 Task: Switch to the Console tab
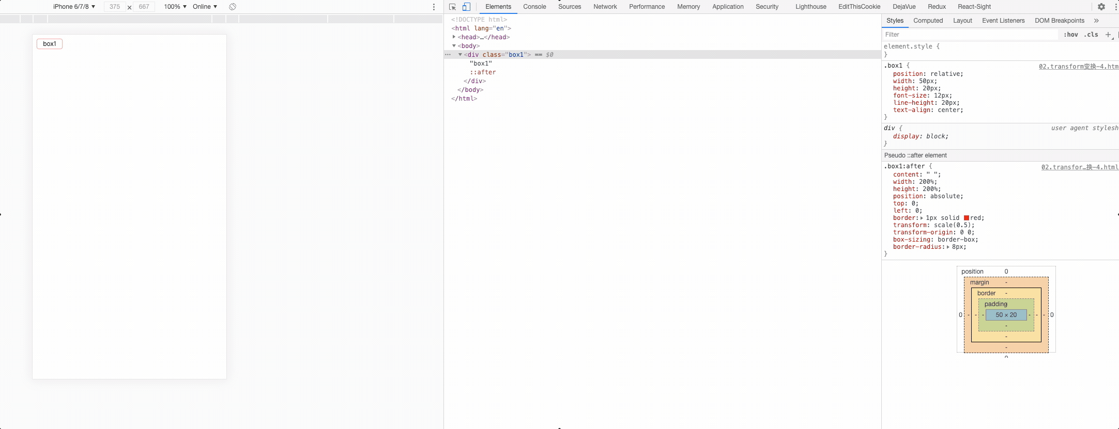coord(534,7)
